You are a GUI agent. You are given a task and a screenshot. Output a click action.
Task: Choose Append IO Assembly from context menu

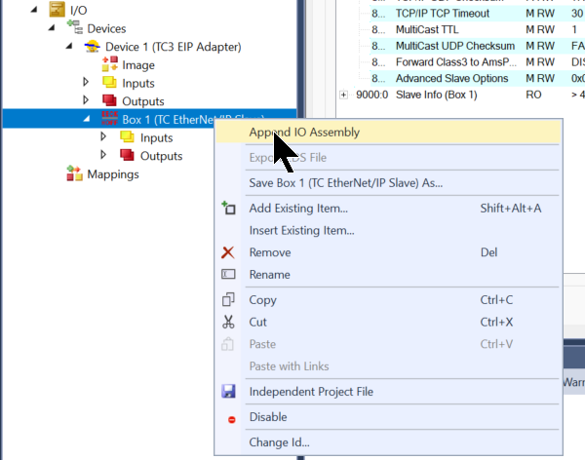point(304,132)
